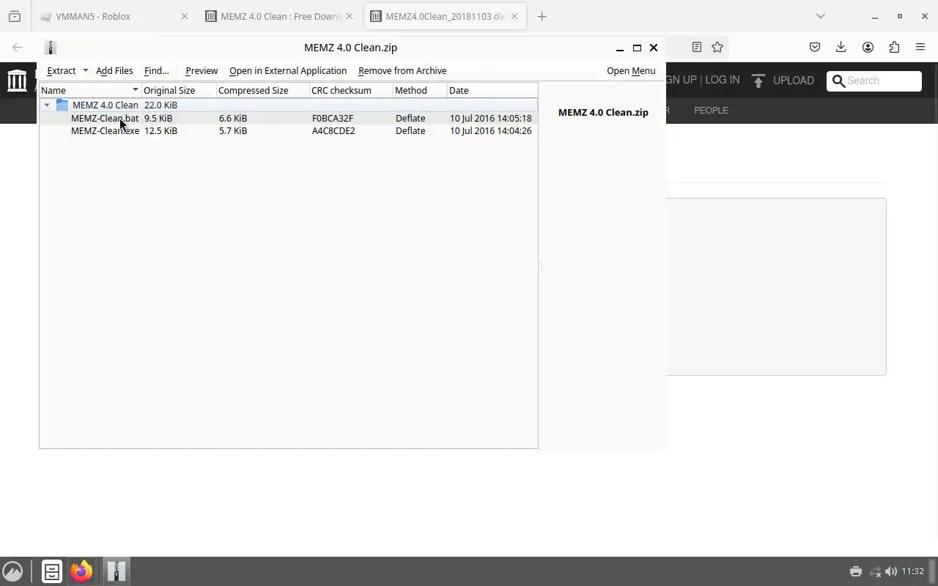Open the file manager taskbar icon
The image size is (938, 586).
51,571
